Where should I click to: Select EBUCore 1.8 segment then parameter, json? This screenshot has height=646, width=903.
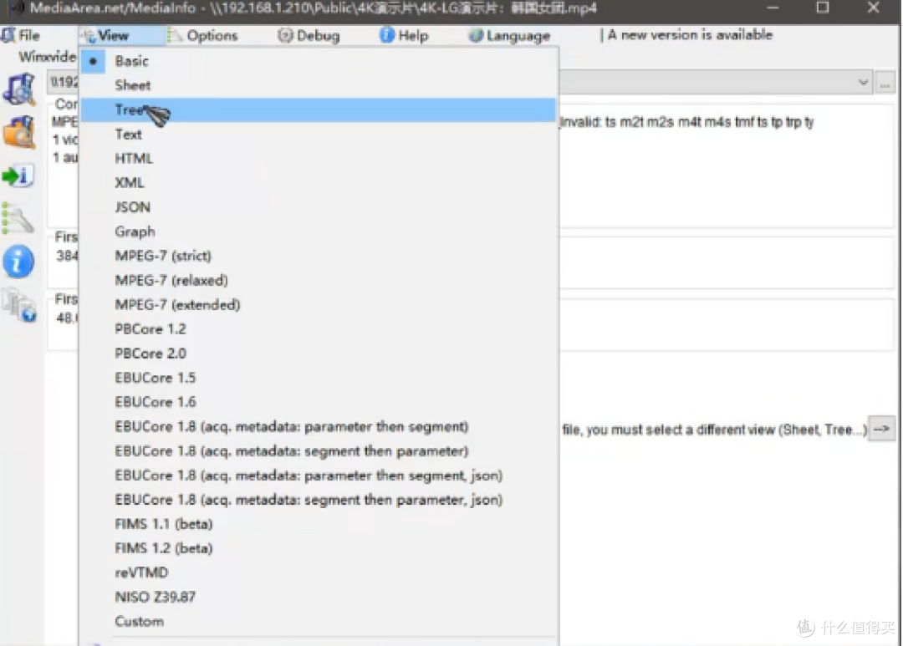coord(318,500)
